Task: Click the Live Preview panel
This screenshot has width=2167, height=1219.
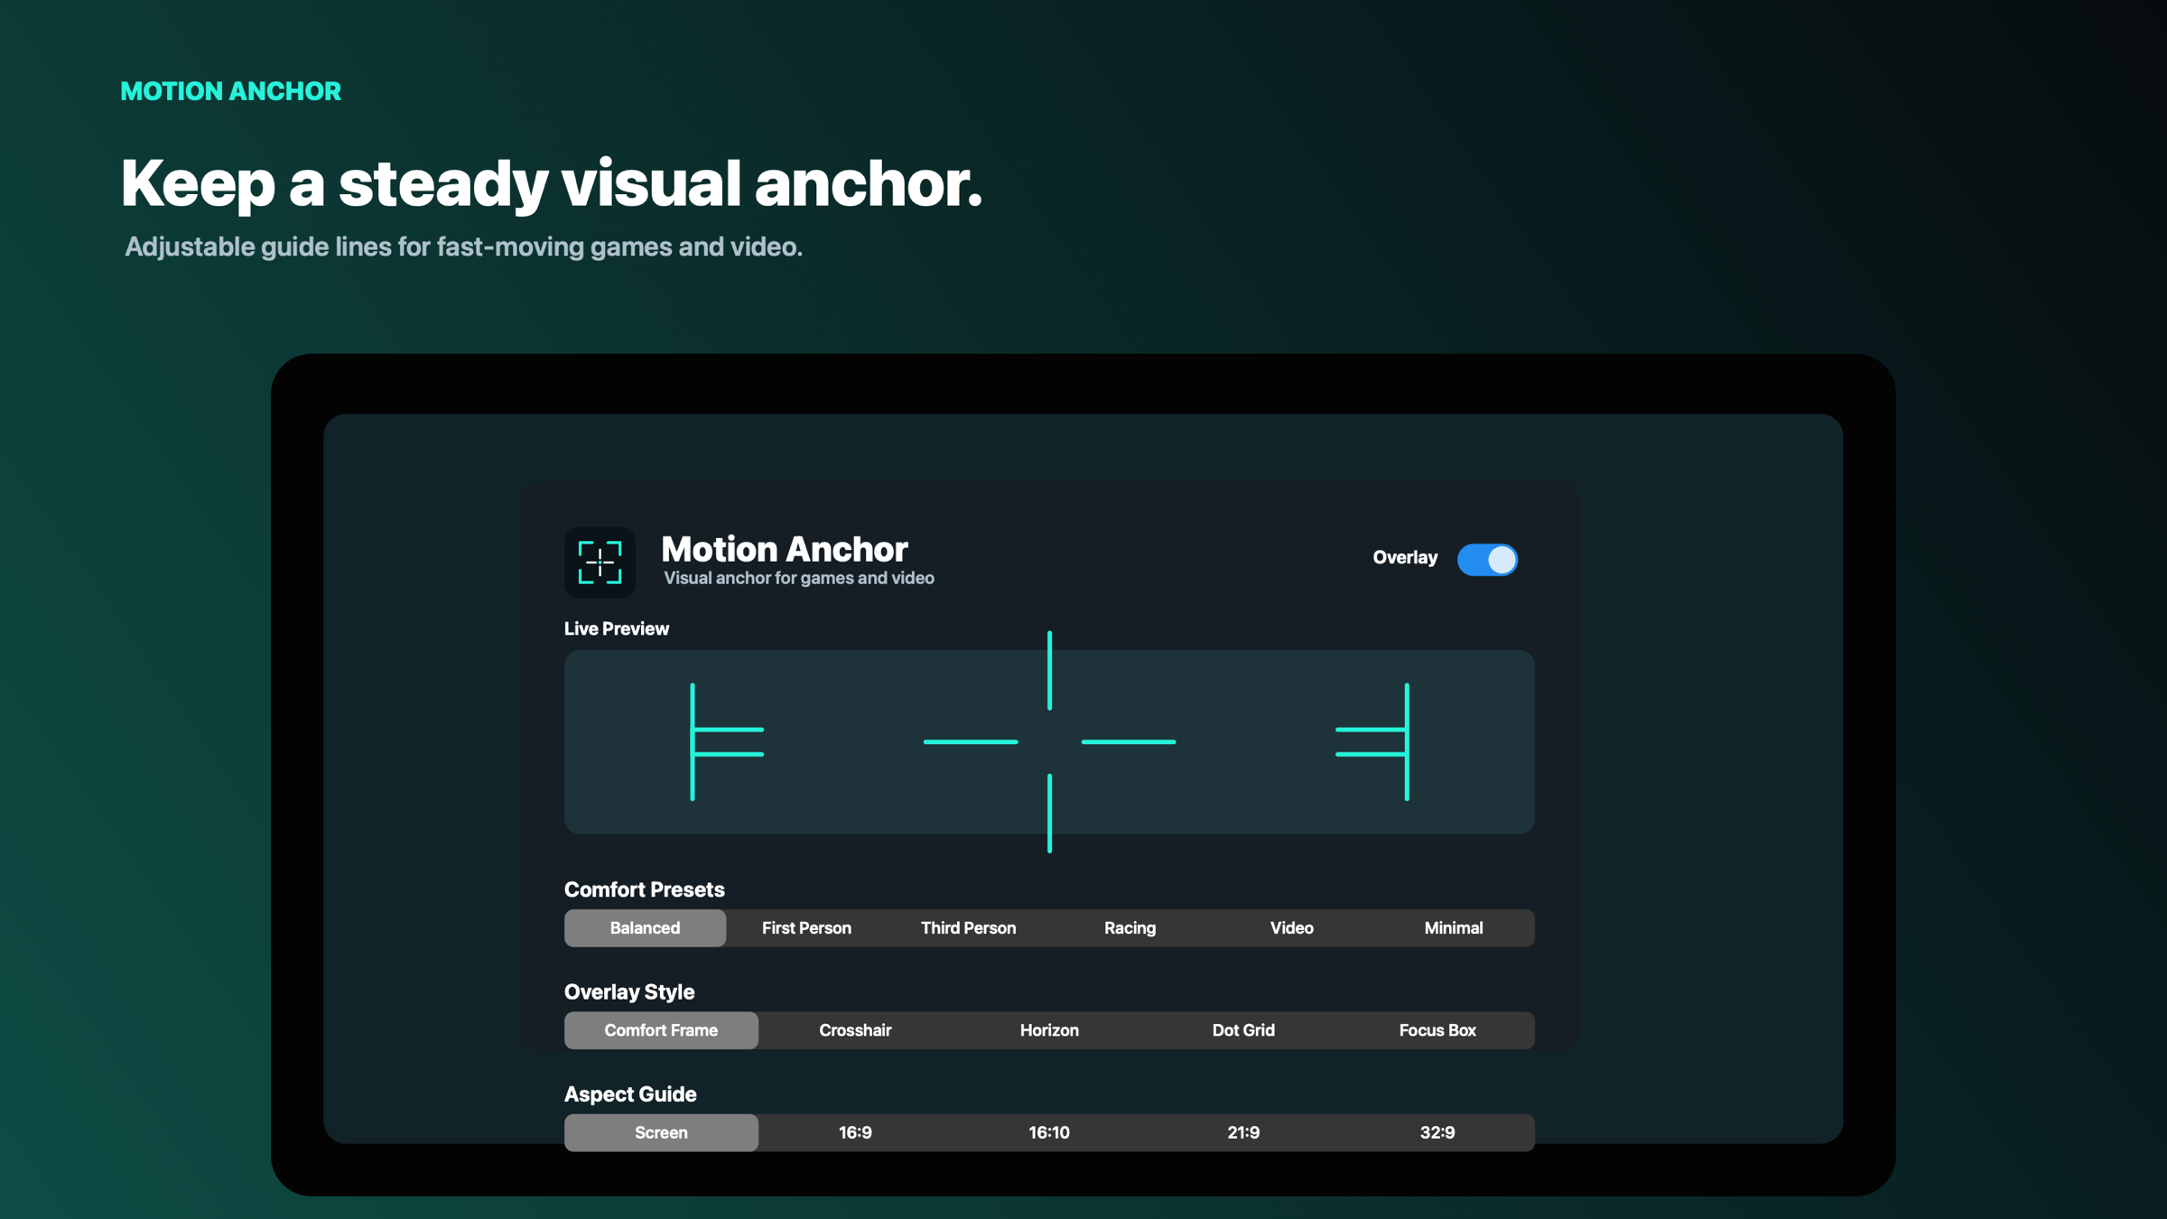Action: click(x=1049, y=742)
